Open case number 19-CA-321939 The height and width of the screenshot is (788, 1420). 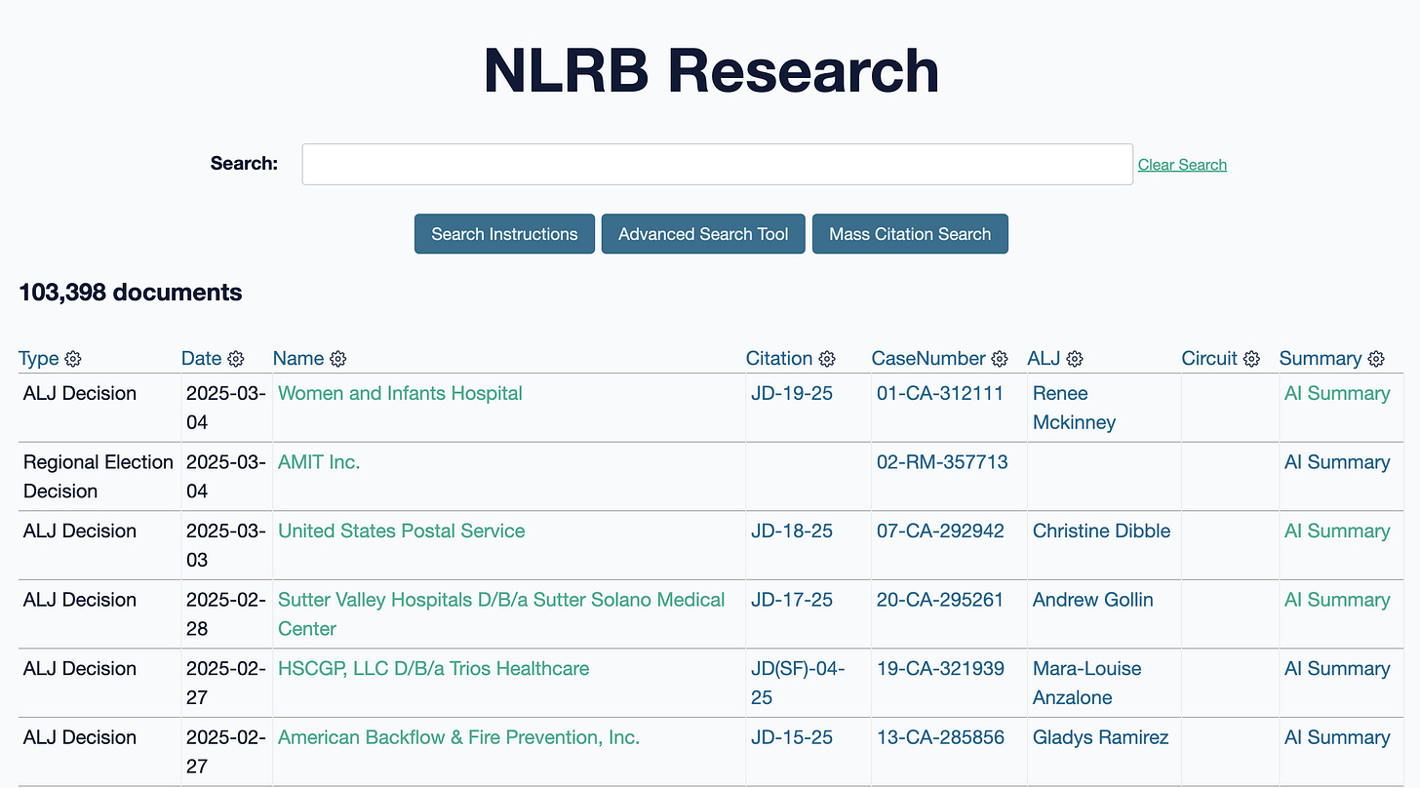pyautogui.click(x=940, y=669)
